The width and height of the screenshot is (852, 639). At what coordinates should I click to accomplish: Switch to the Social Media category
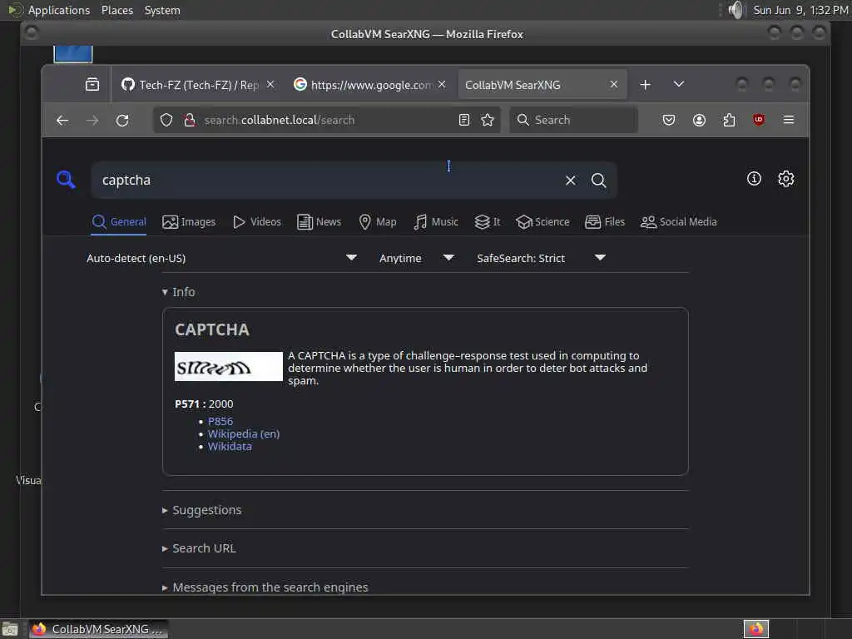coord(679,222)
